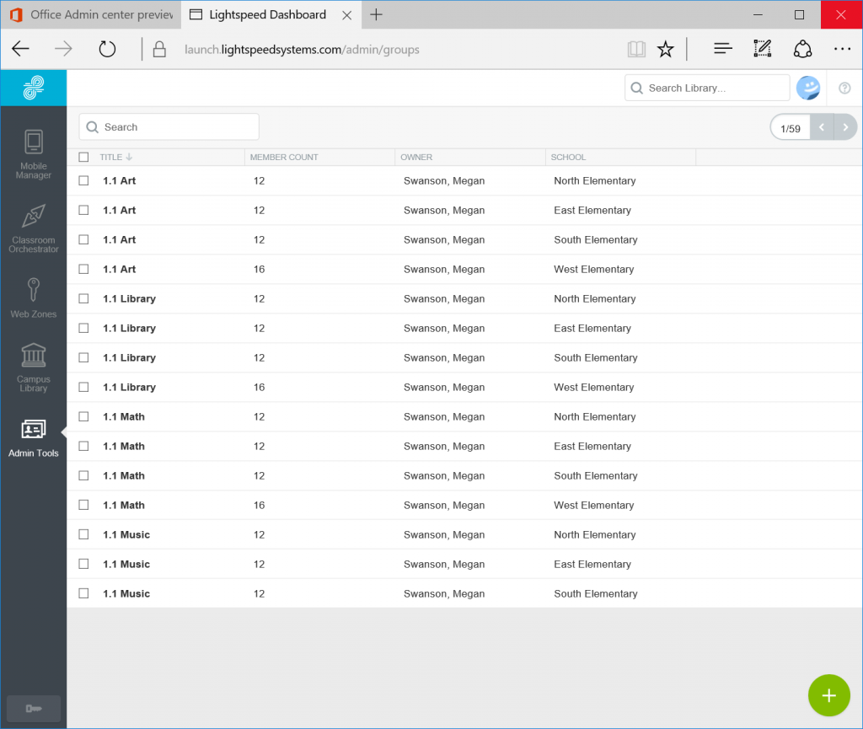Screen dimensions: 863x729
Task: Sort by the SCHOOL column header
Action: pos(568,157)
